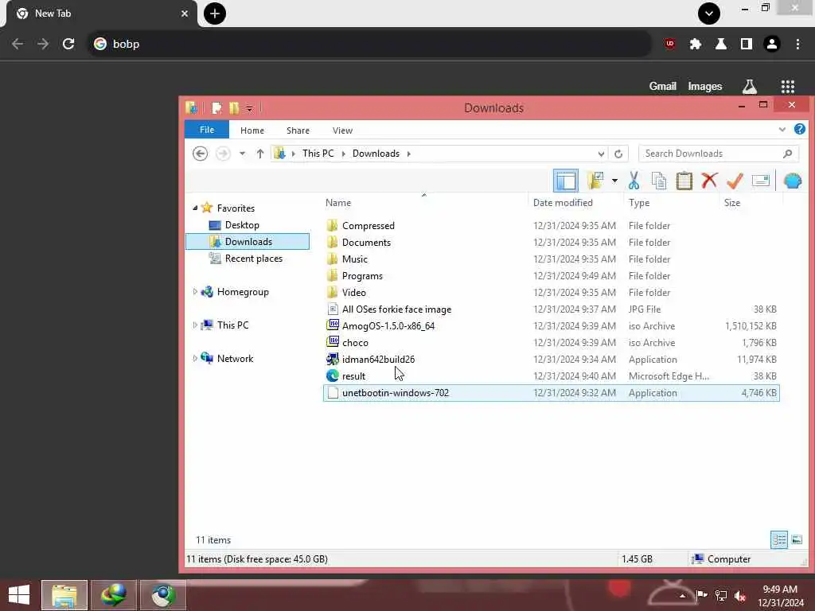Expand the Homegroup tree node
Viewport: 815px width, 611px height.
[x=195, y=291]
